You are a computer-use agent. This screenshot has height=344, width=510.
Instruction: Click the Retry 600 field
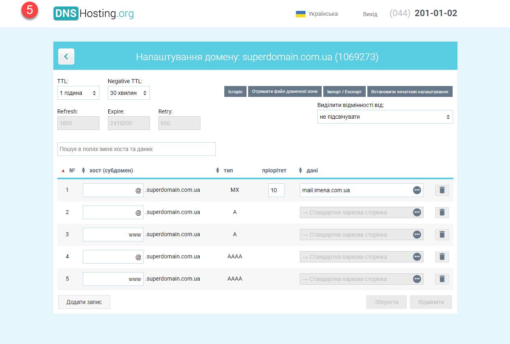pyautogui.click(x=179, y=123)
